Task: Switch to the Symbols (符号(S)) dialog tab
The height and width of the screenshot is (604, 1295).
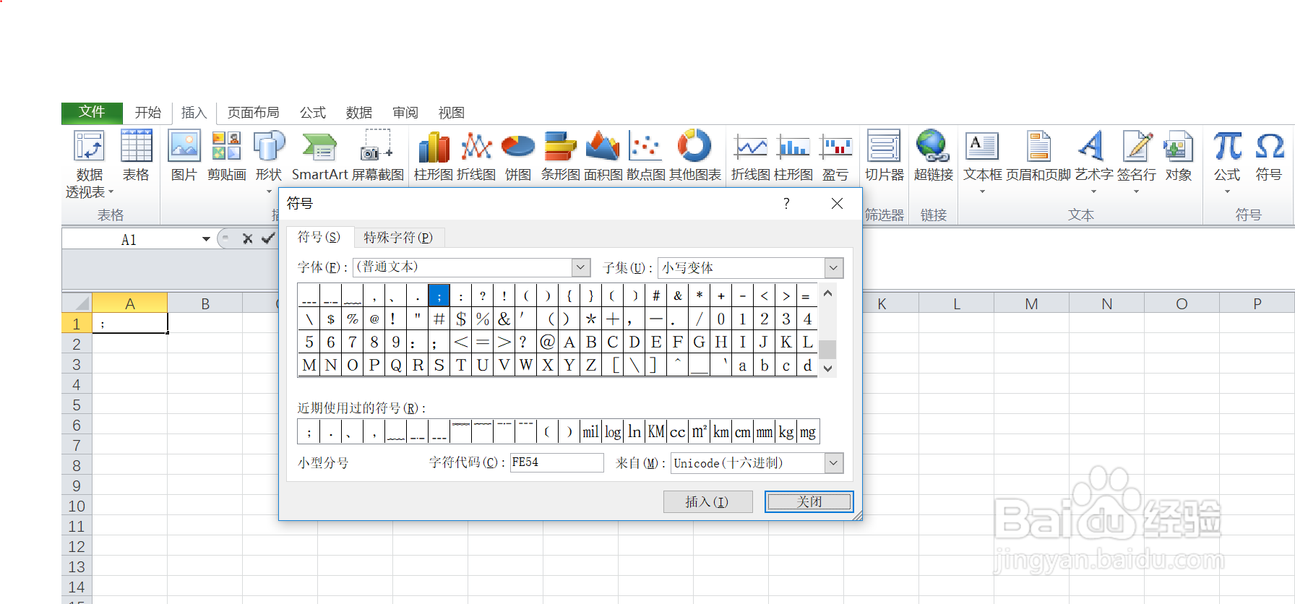Action: [319, 237]
